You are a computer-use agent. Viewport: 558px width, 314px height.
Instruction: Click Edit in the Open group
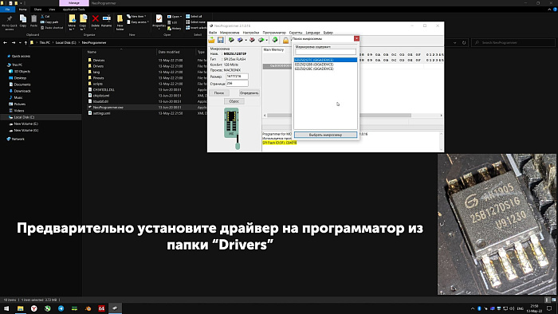point(172,22)
